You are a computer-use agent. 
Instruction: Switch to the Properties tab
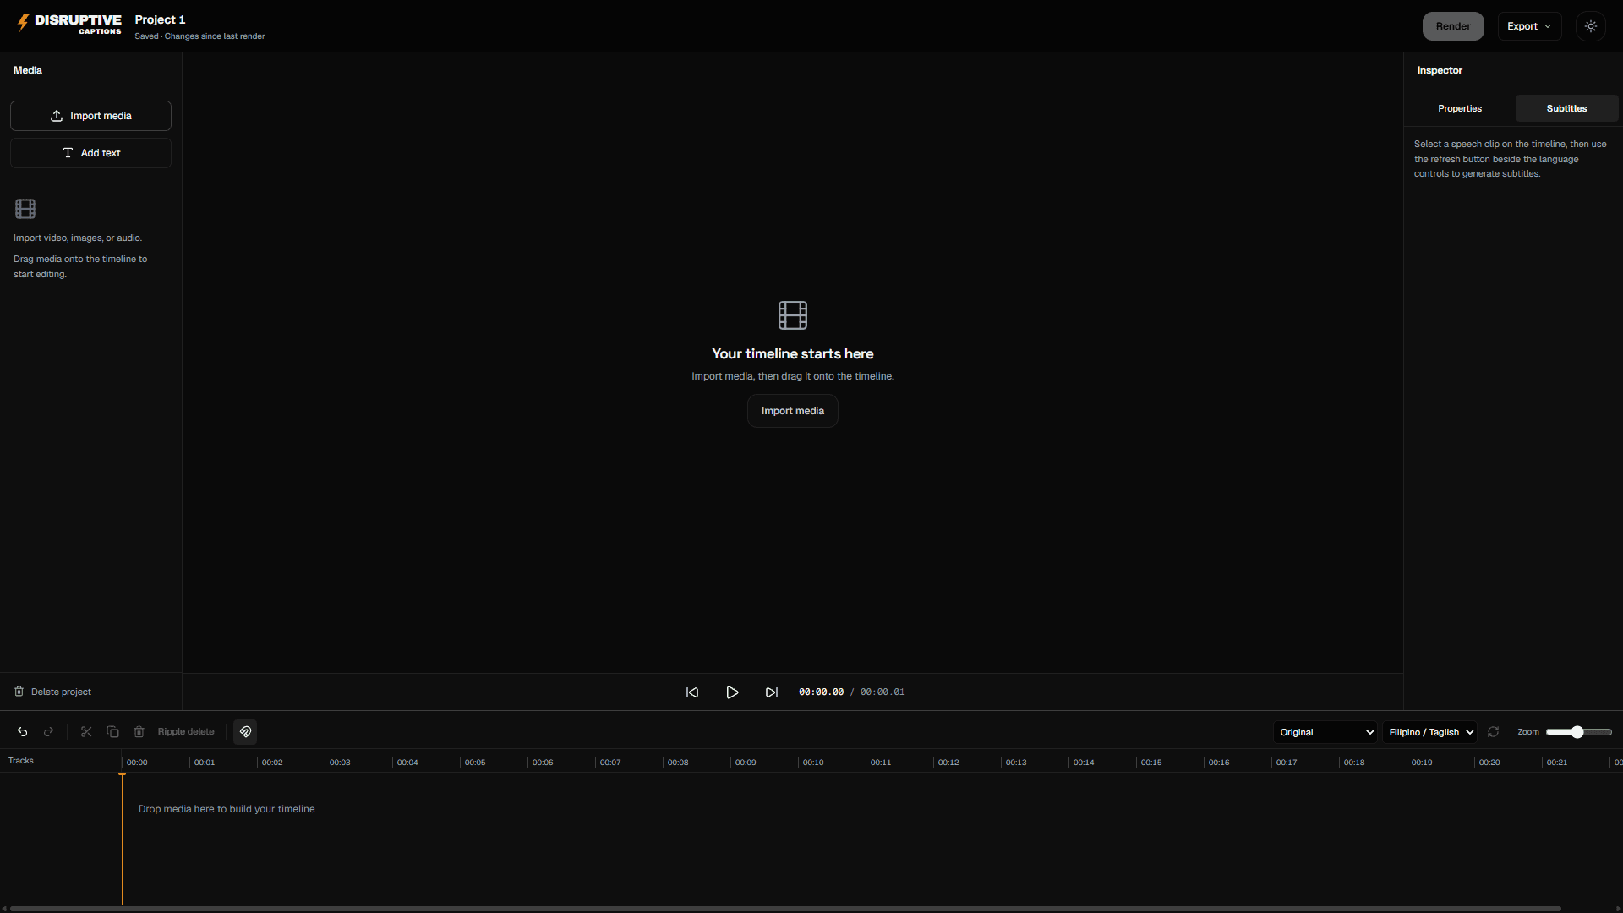tap(1460, 108)
